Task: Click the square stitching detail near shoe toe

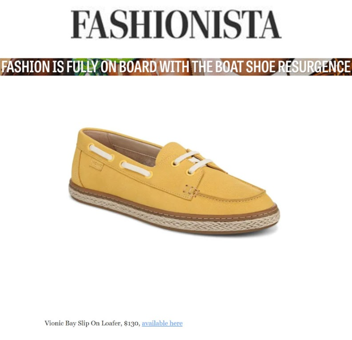Action: [x=190, y=190]
